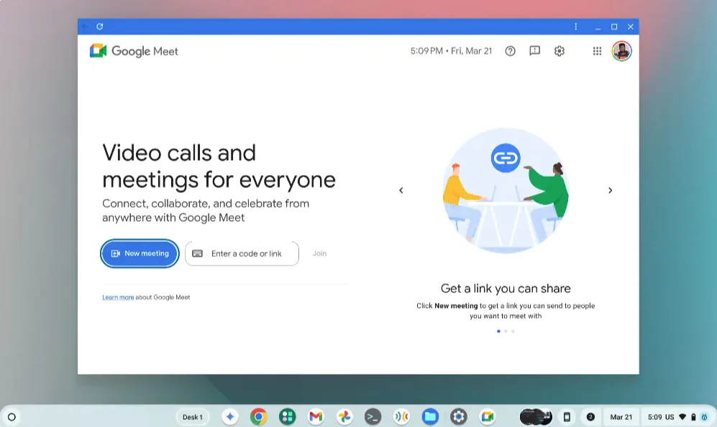Send feedback using the feedback icon
Screen dimensions: 717x427
534,51
